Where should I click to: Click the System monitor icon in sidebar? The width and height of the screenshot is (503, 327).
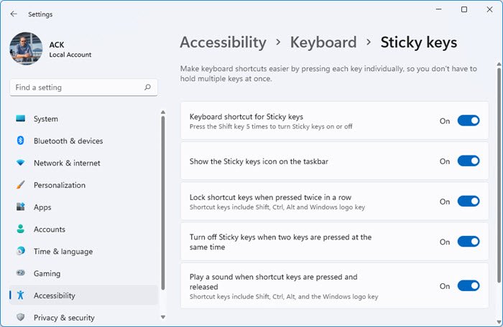tap(20, 119)
